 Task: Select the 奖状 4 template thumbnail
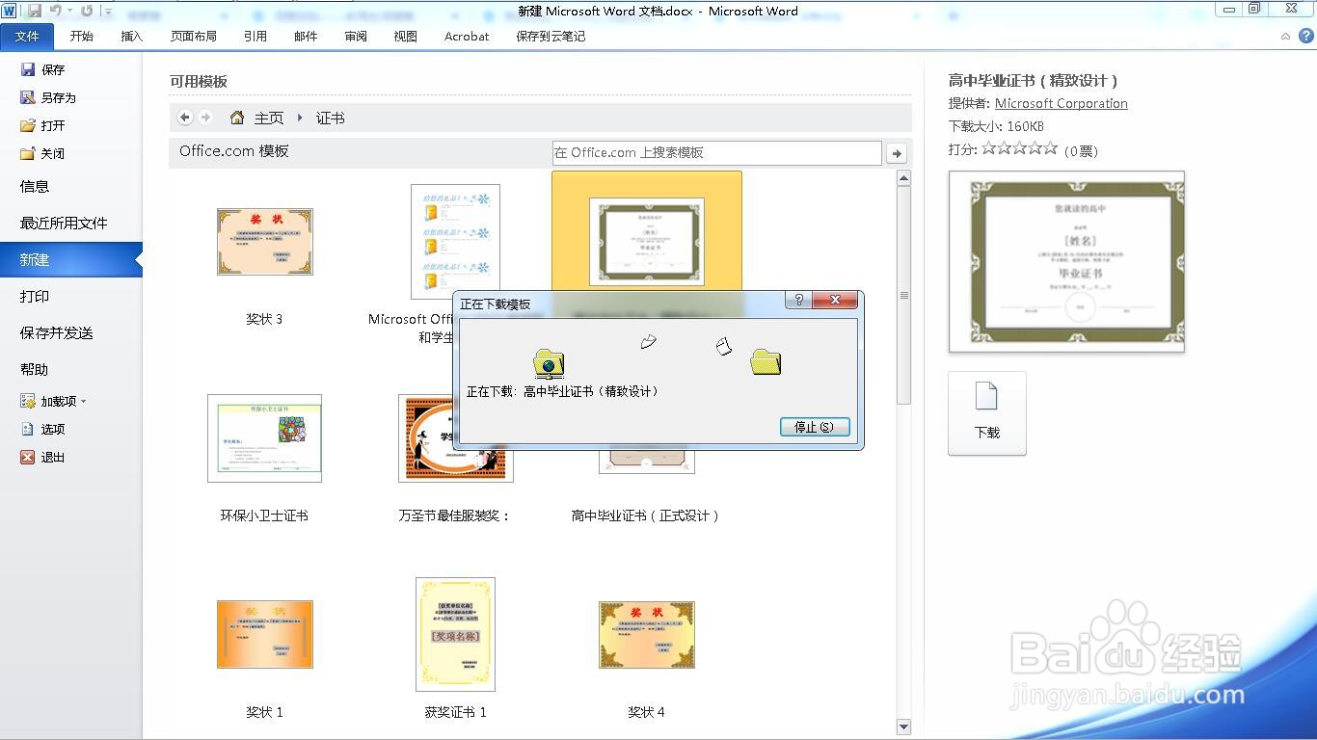click(x=647, y=634)
